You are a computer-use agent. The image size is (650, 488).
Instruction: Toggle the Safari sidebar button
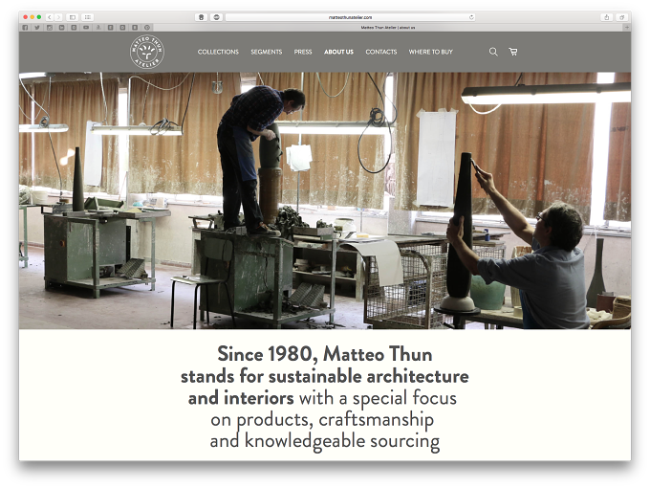click(x=72, y=17)
